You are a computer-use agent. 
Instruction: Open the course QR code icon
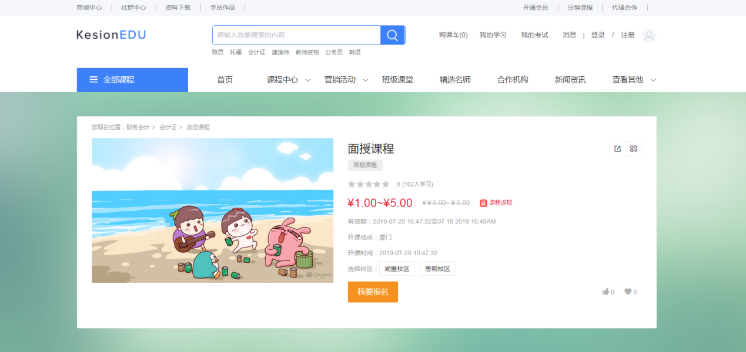(633, 148)
